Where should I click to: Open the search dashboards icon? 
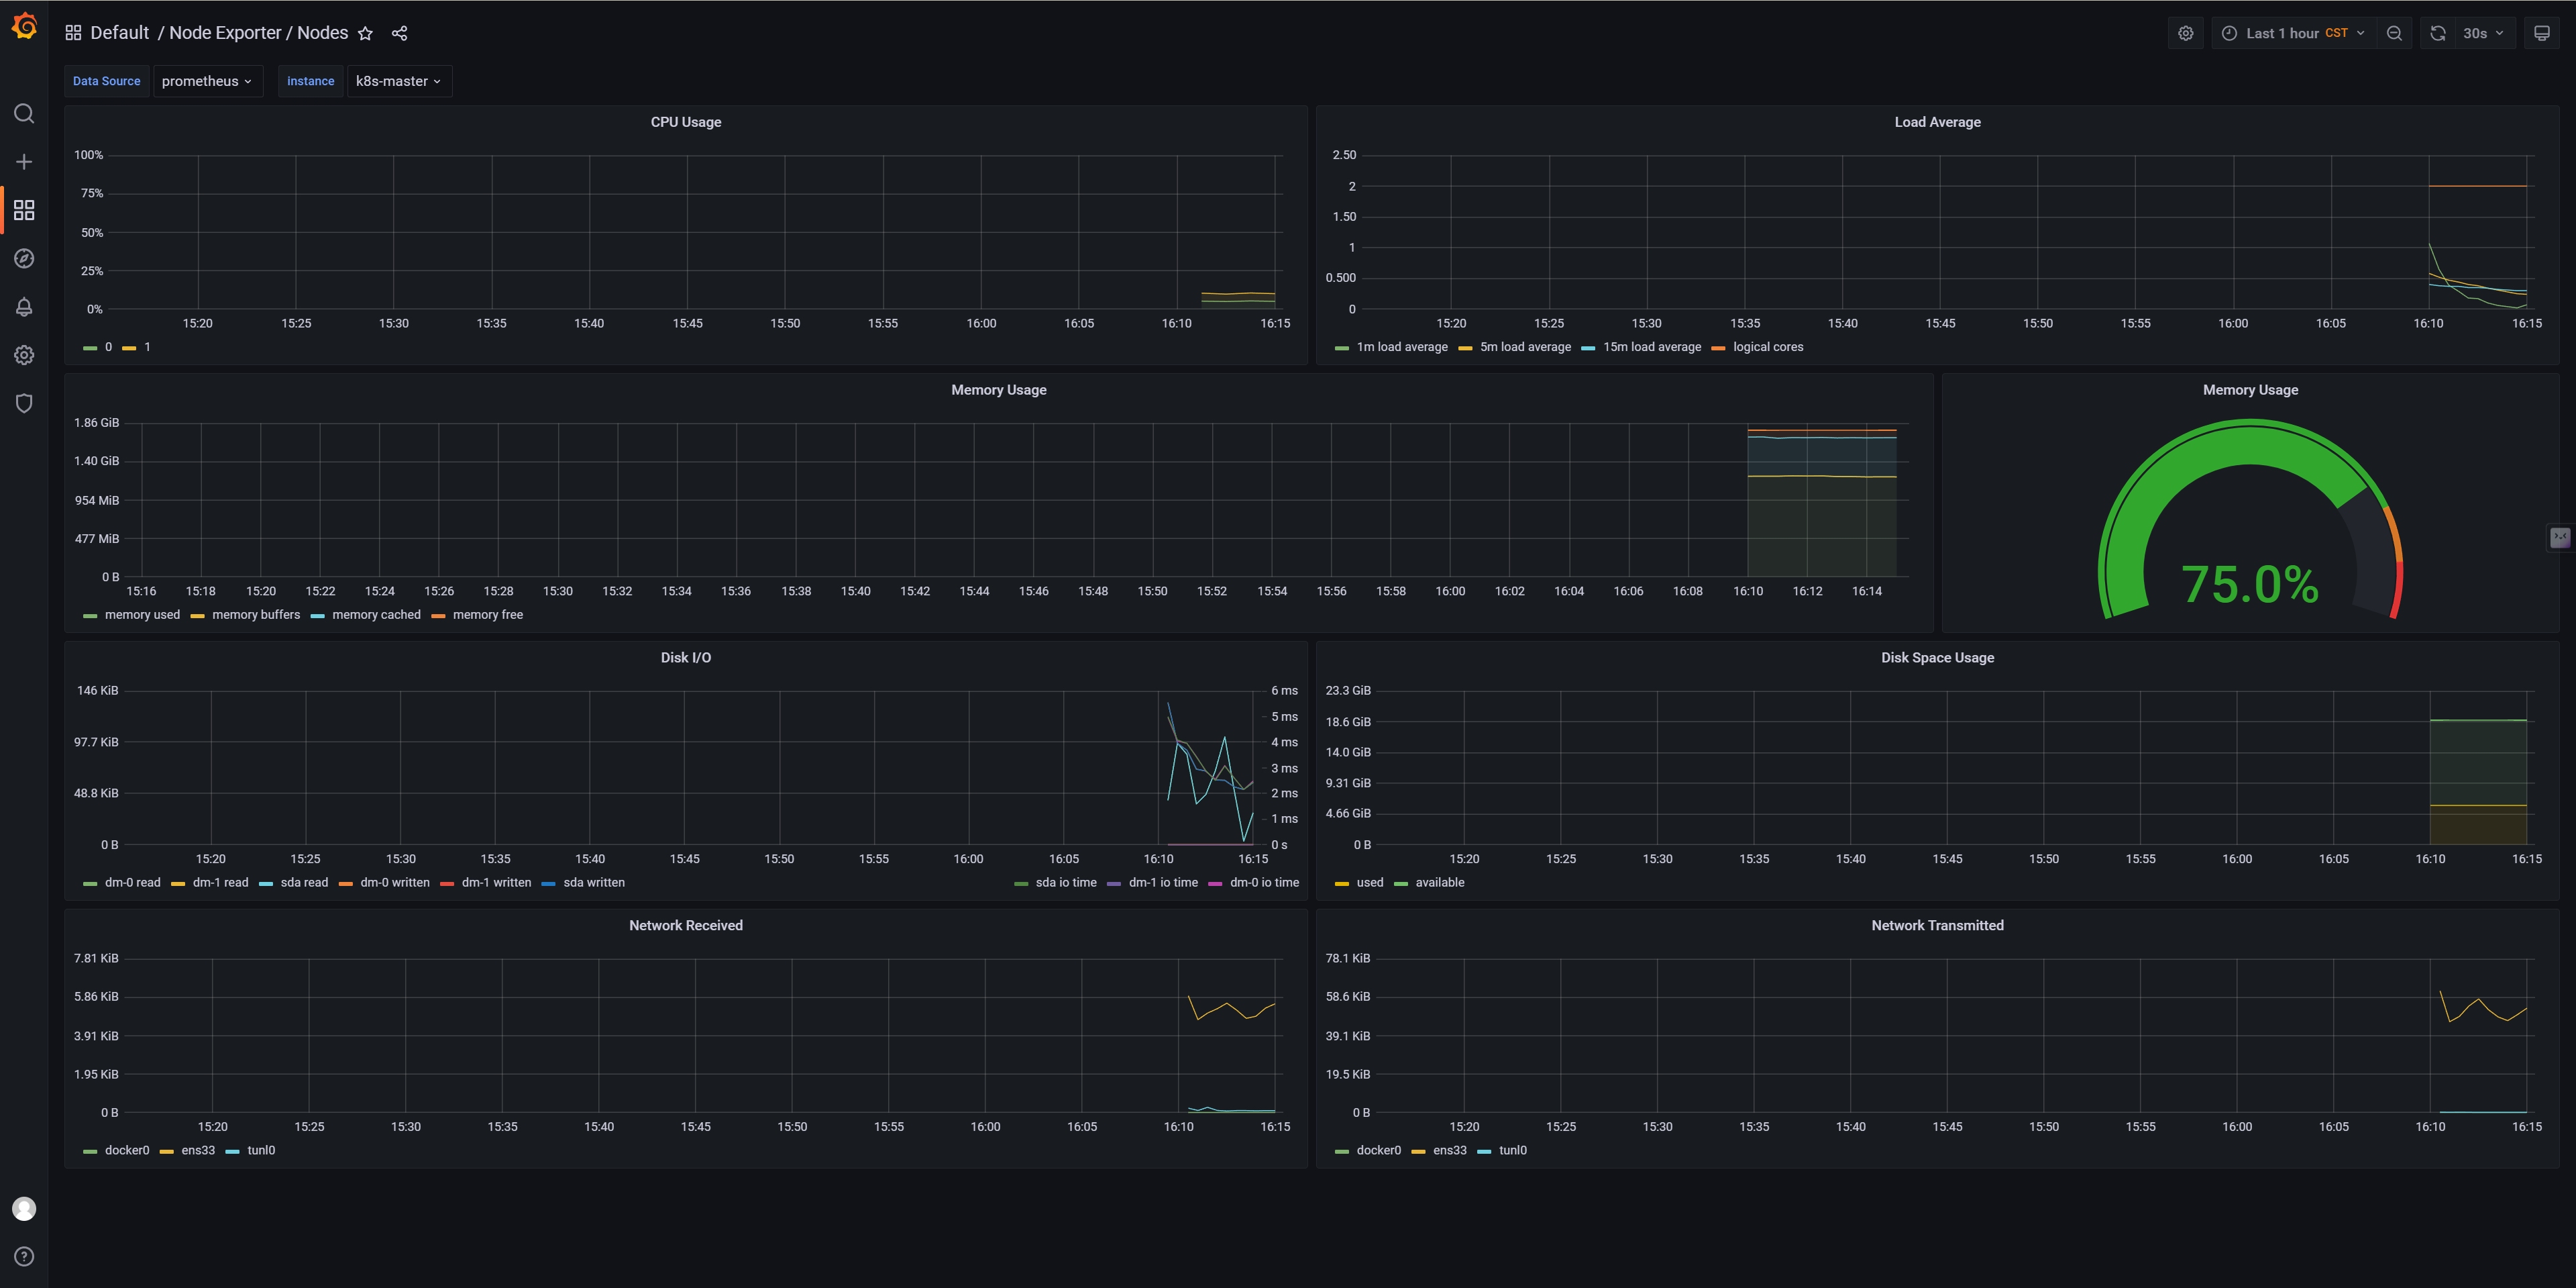tap(24, 114)
